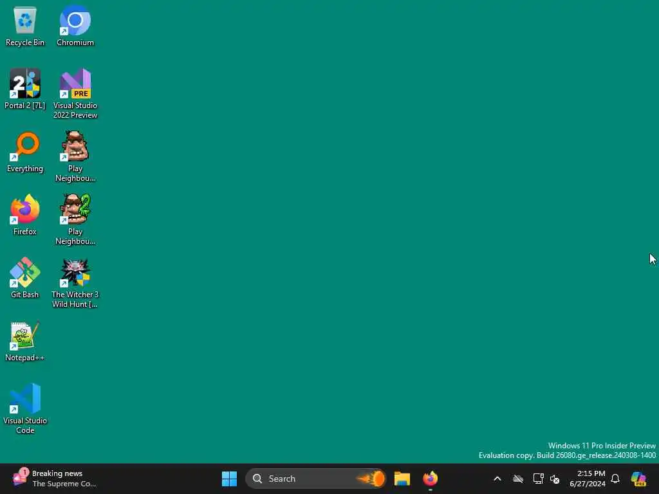Screen dimensions: 659x494
Task: Switch to Firefox in the taskbar
Action: point(431,479)
